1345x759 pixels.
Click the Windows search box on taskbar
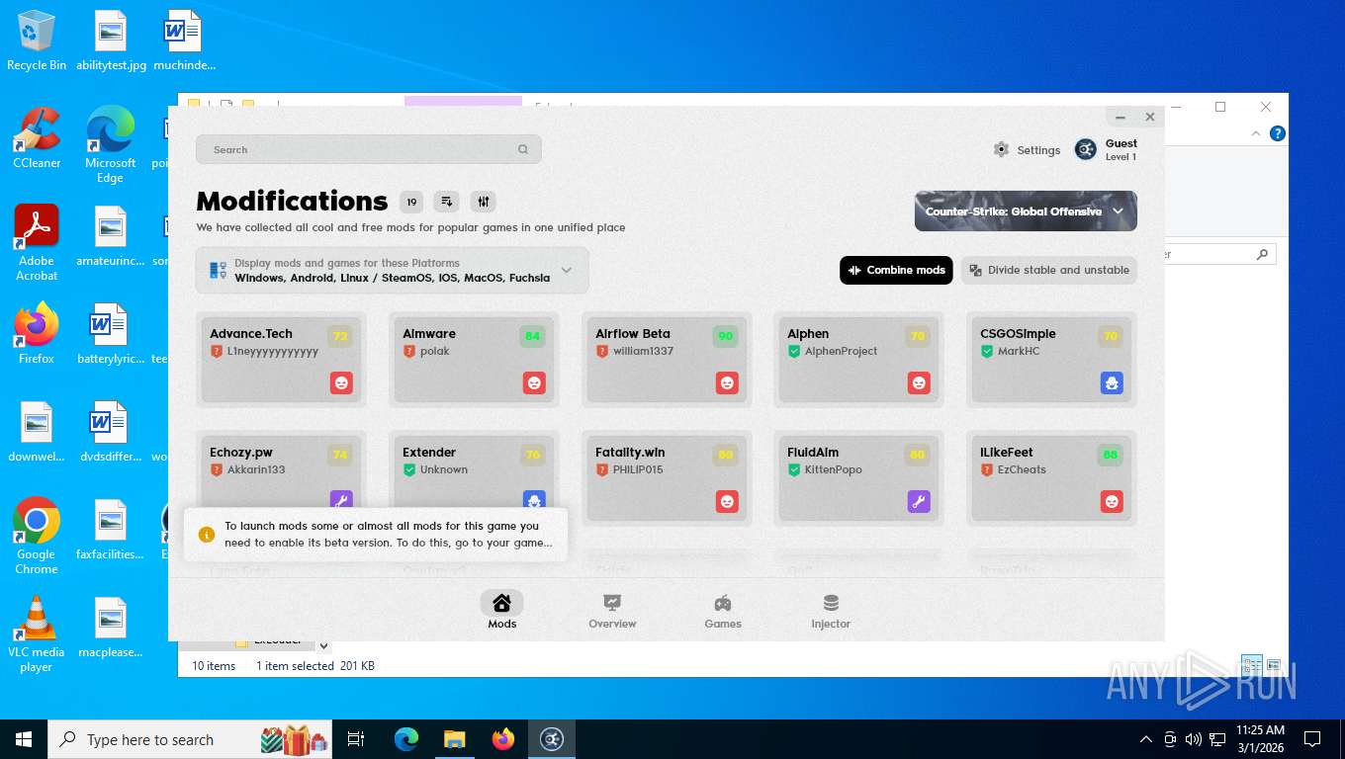[190, 739]
